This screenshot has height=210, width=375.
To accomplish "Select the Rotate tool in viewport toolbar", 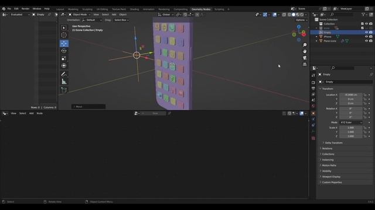I will 64,51.
